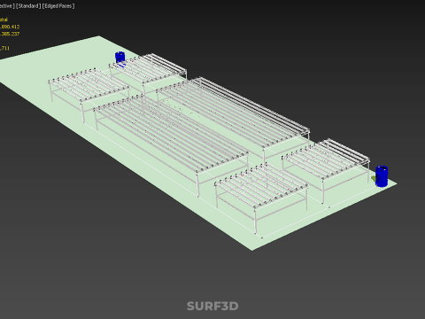Viewport: 425px width, 319px height.
Task: Select the blue barrel at the far end
Action: (x=120, y=57)
